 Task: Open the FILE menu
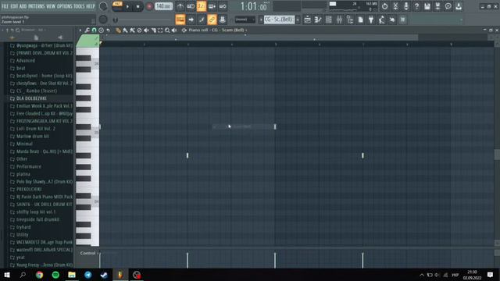pyautogui.click(x=5, y=6)
